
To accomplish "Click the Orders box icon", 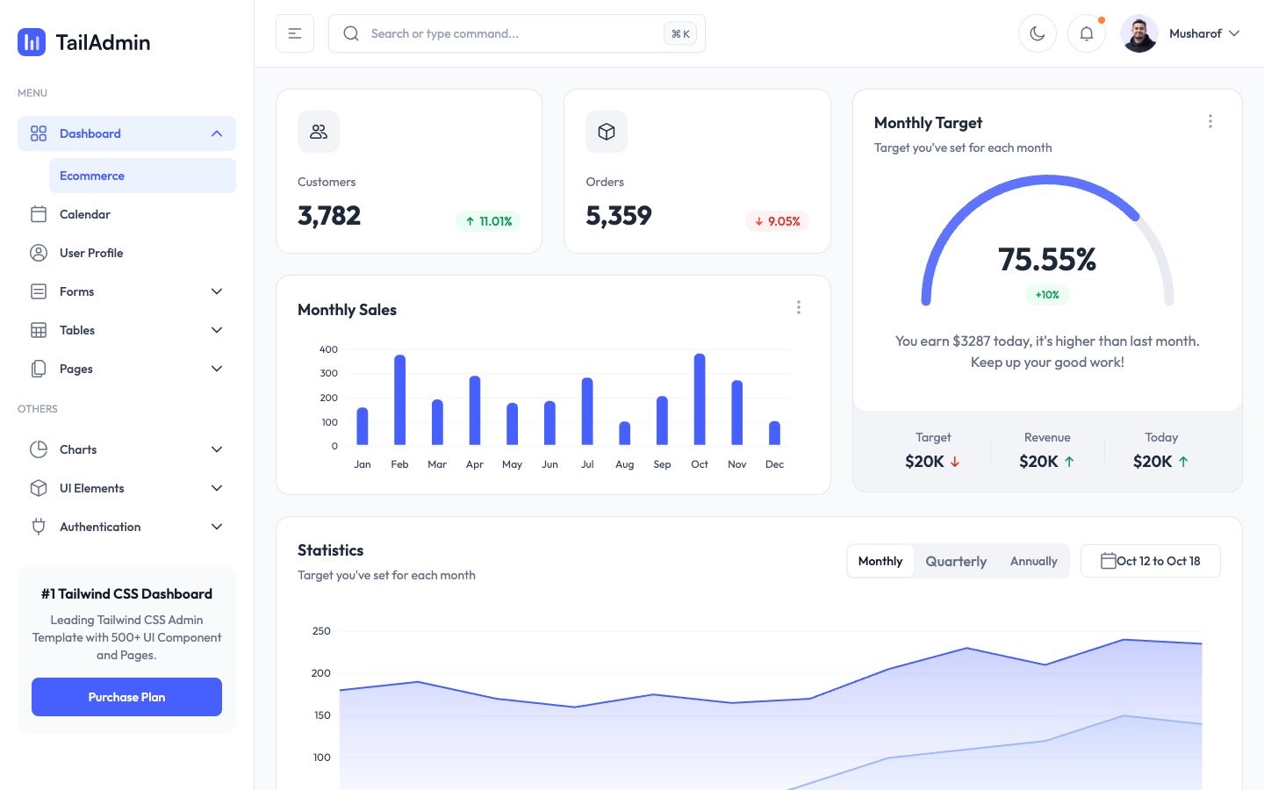I will coord(607,132).
